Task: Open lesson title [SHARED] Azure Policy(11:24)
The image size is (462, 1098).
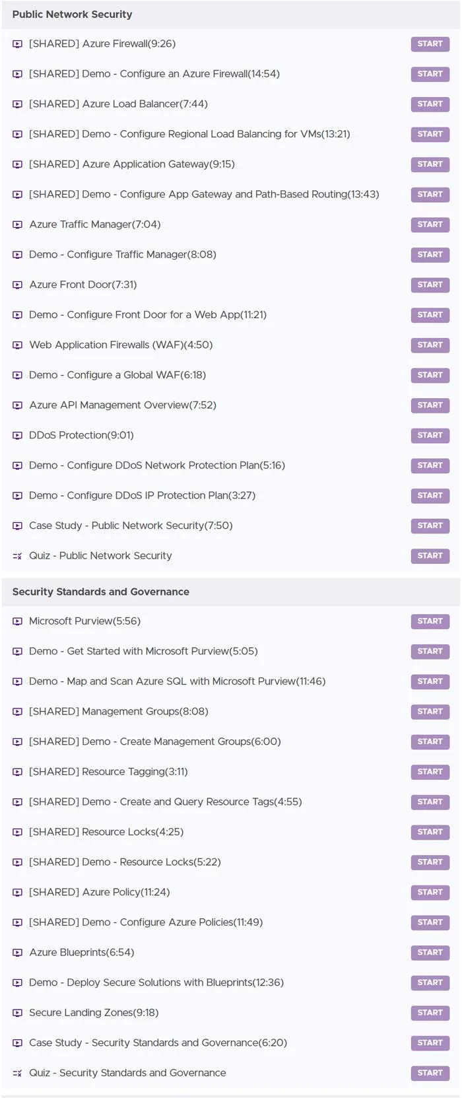Action: click(x=100, y=893)
